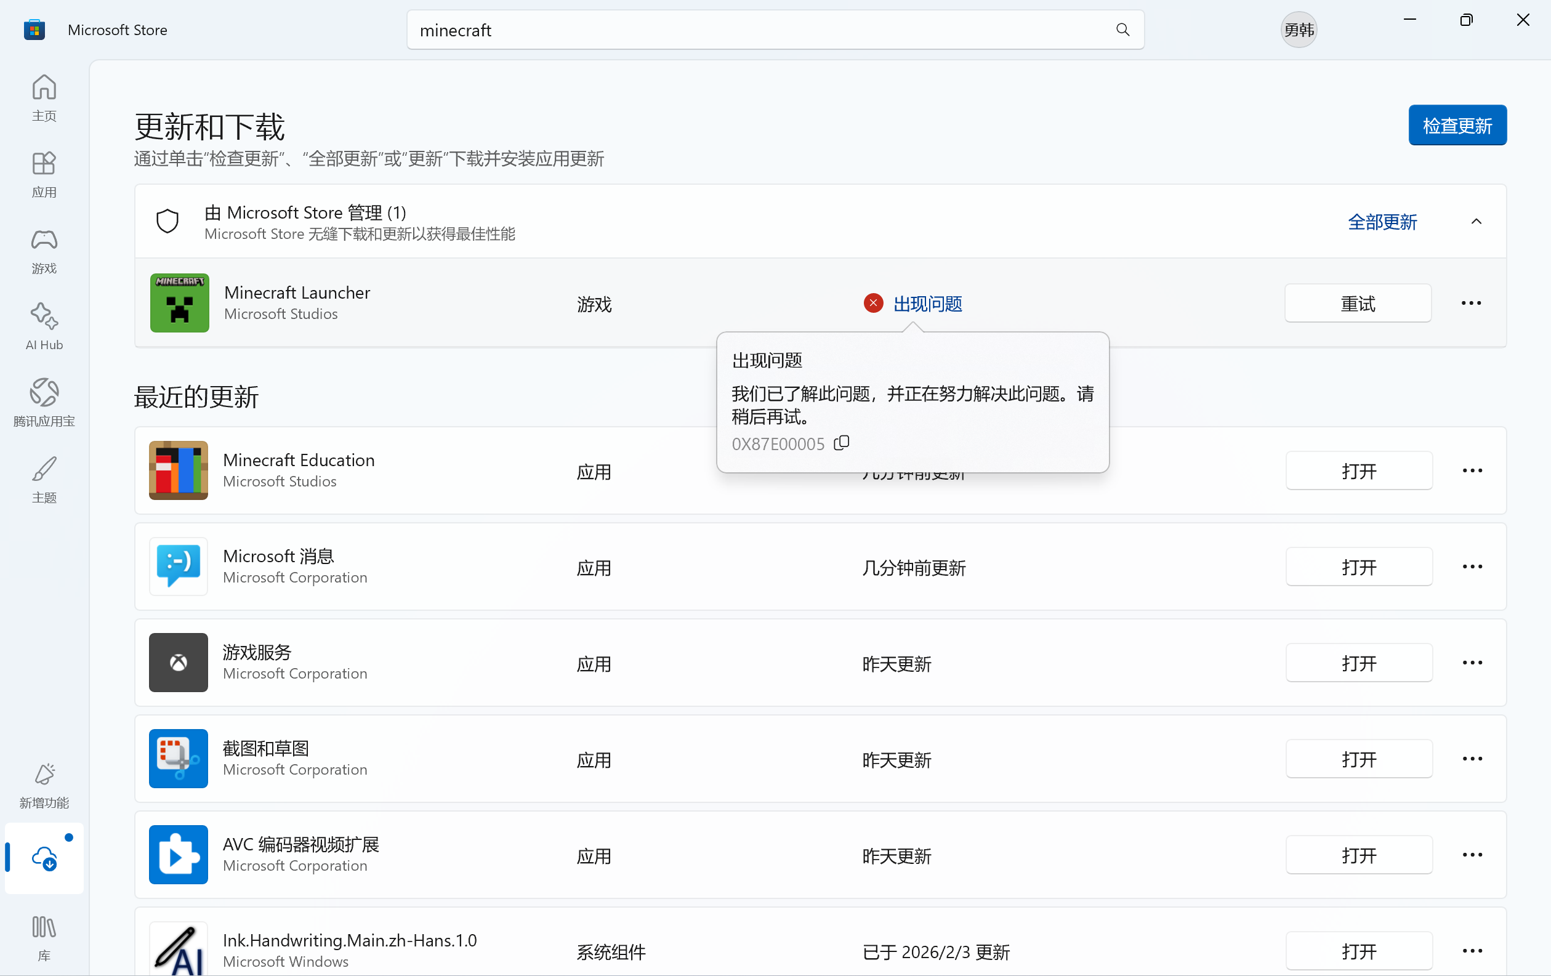Click the search magnifier icon
The width and height of the screenshot is (1551, 976).
(x=1122, y=30)
